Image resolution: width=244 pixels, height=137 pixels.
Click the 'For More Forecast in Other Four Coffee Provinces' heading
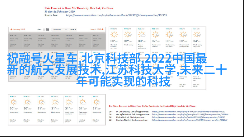152,106
